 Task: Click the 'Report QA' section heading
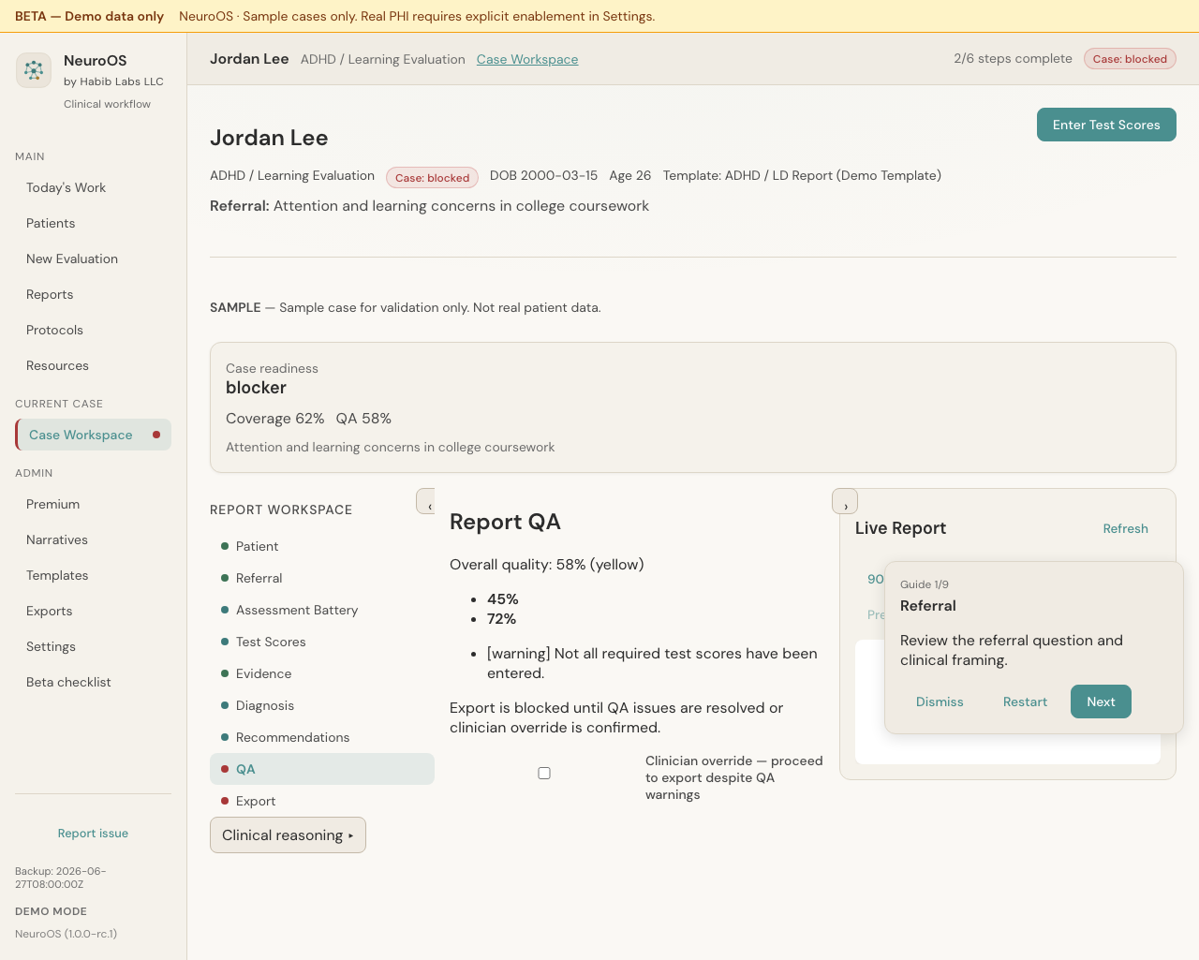(505, 522)
